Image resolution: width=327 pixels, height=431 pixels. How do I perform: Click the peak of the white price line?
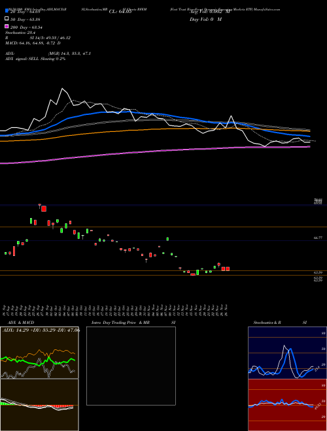[x=63, y=89]
